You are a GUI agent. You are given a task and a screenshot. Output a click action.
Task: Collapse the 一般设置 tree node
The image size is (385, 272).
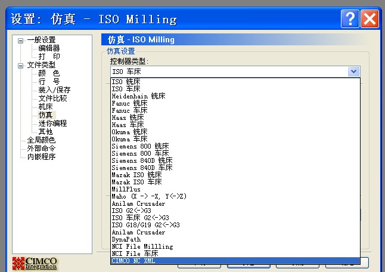(21, 41)
